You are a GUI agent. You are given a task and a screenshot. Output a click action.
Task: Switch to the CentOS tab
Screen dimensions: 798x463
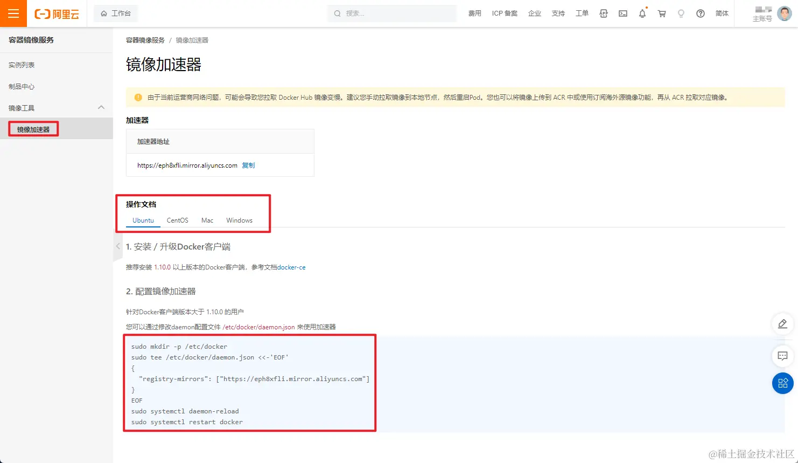pos(177,220)
